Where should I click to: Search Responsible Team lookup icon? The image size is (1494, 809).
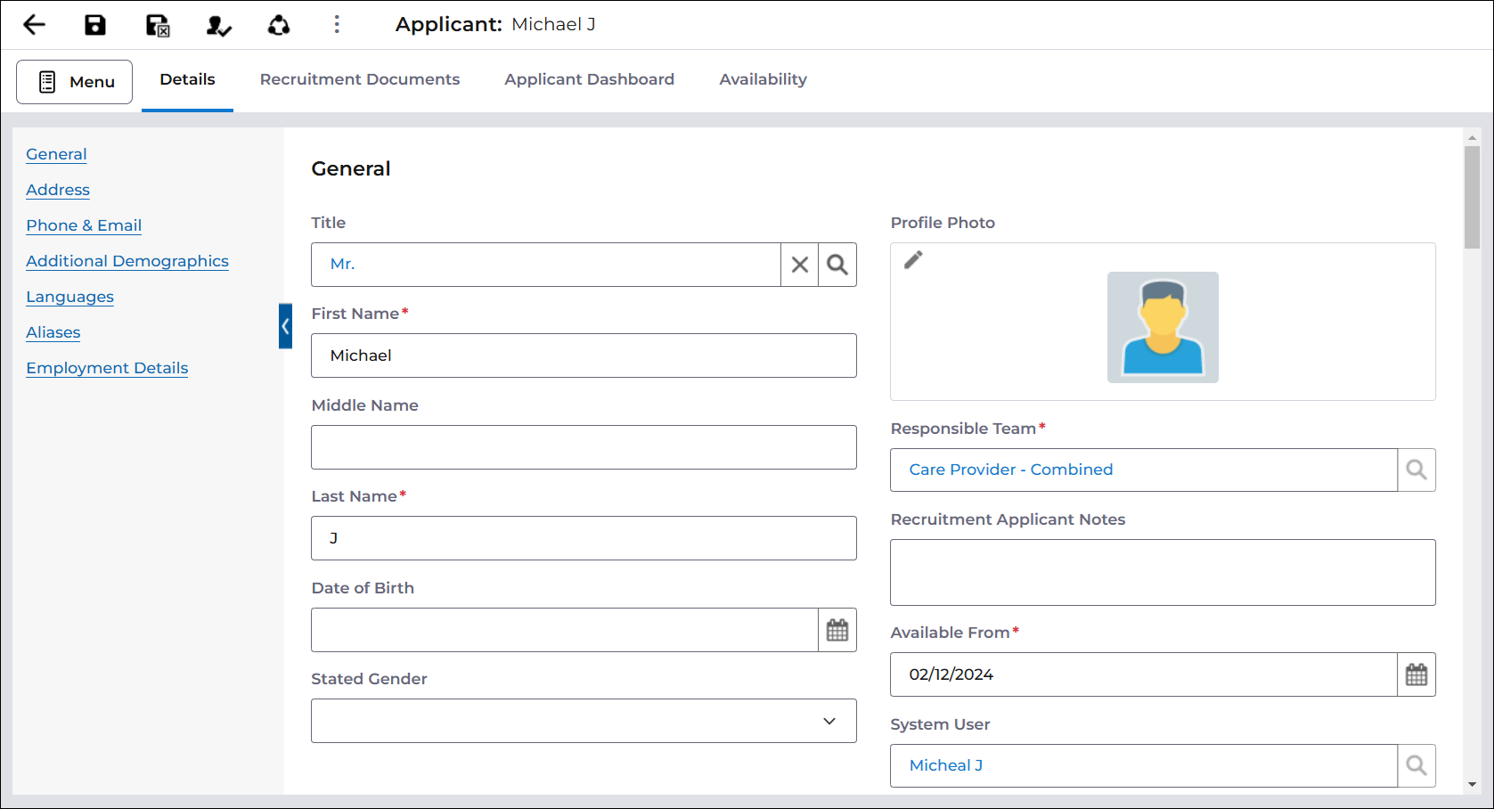[x=1416, y=470]
